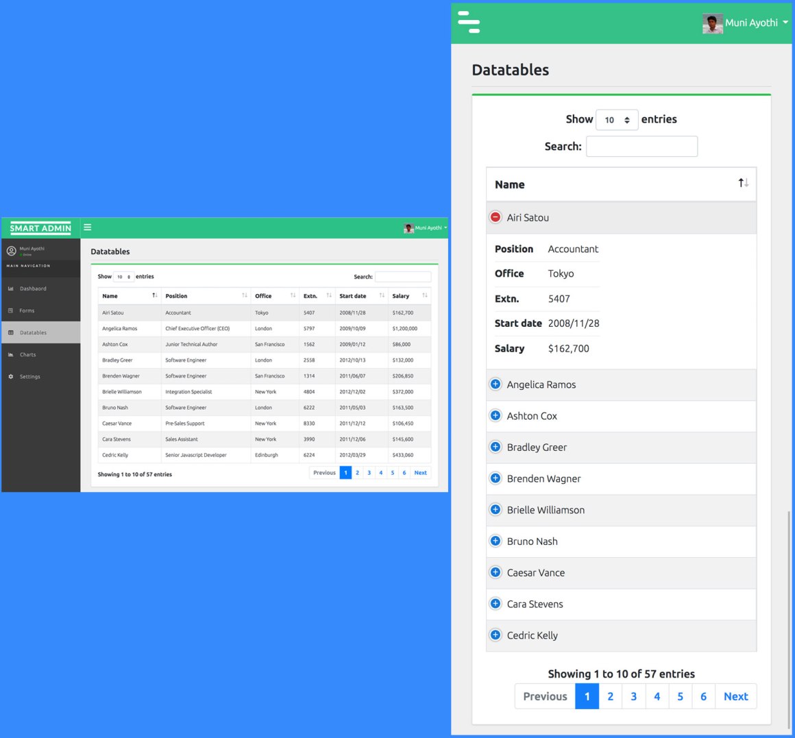Select the Charts icon in the sidebar
This screenshot has height=738, width=795.
pos(12,354)
